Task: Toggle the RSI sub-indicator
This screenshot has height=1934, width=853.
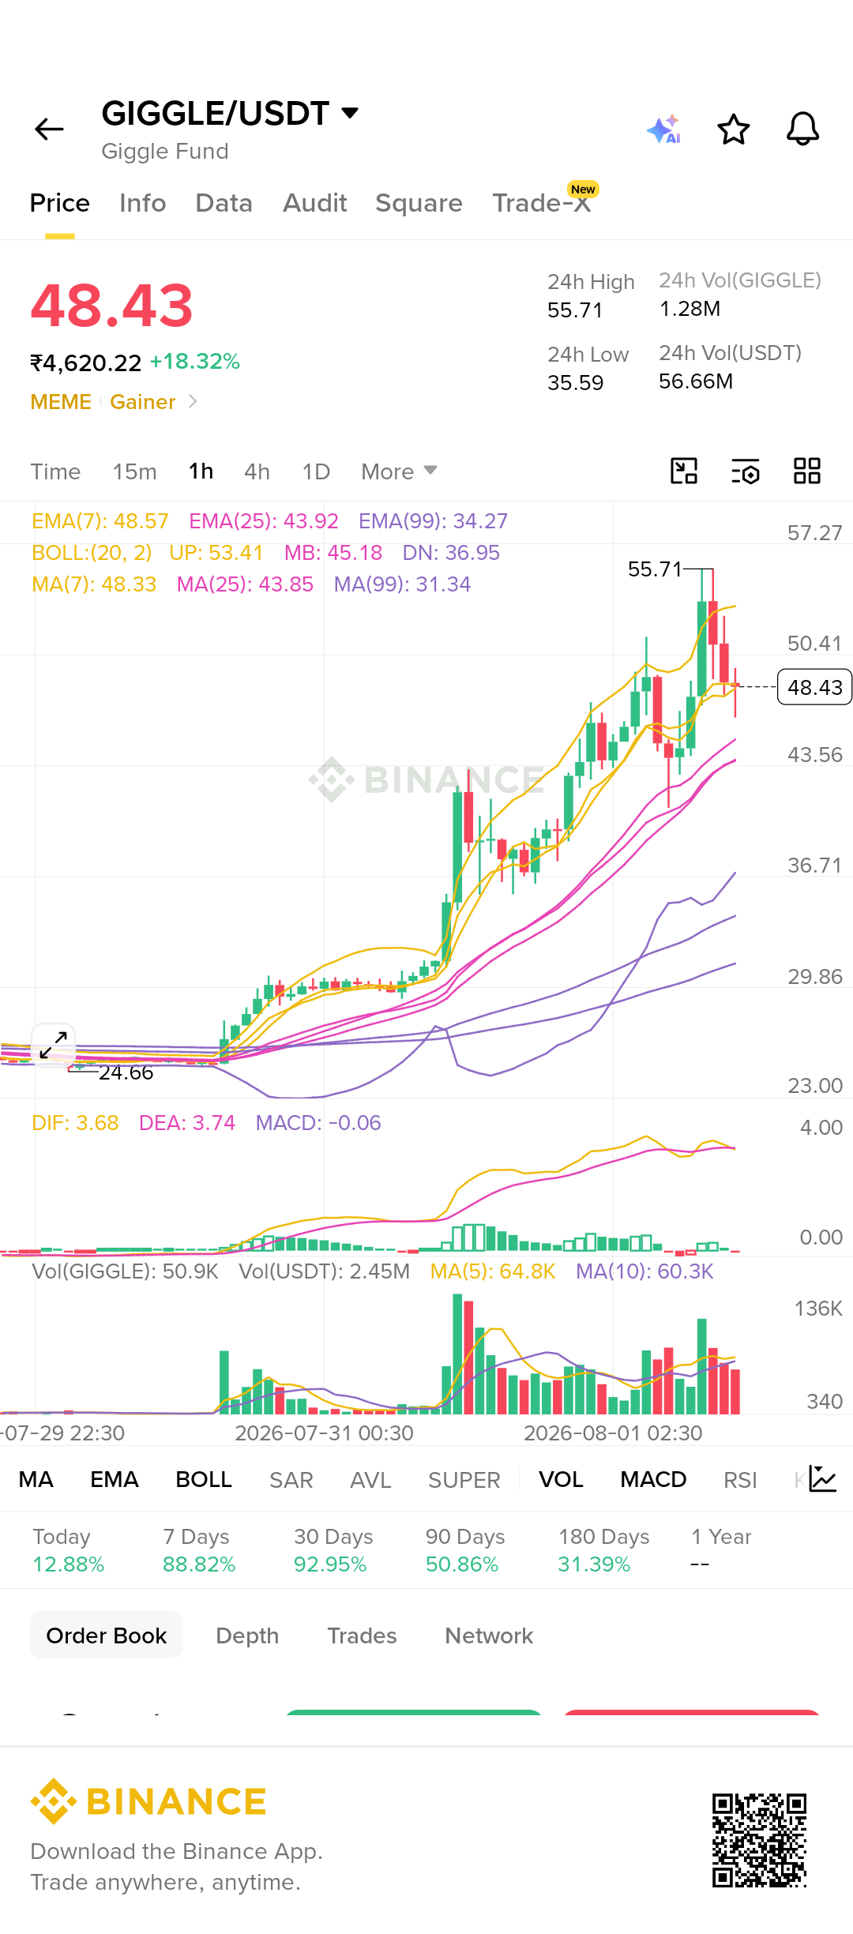Action: [x=740, y=1479]
